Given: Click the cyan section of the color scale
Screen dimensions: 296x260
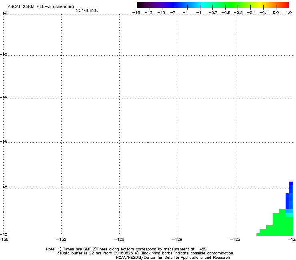Looking at the screenshot, I should pyautogui.click(x=203, y=5).
